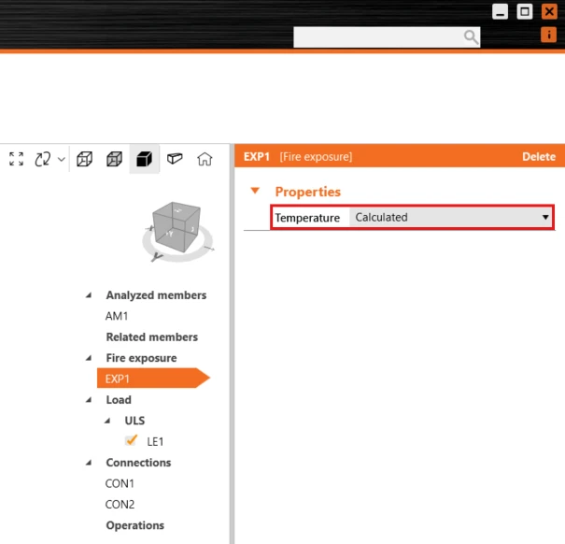
Task: Click the magnifier search icon
Action: coord(471,36)
